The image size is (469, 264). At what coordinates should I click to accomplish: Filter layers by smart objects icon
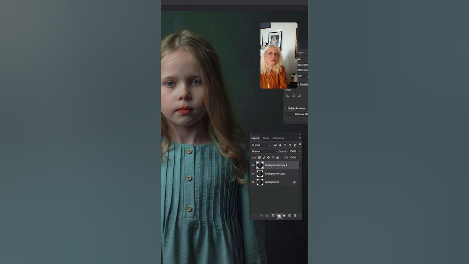295,145
